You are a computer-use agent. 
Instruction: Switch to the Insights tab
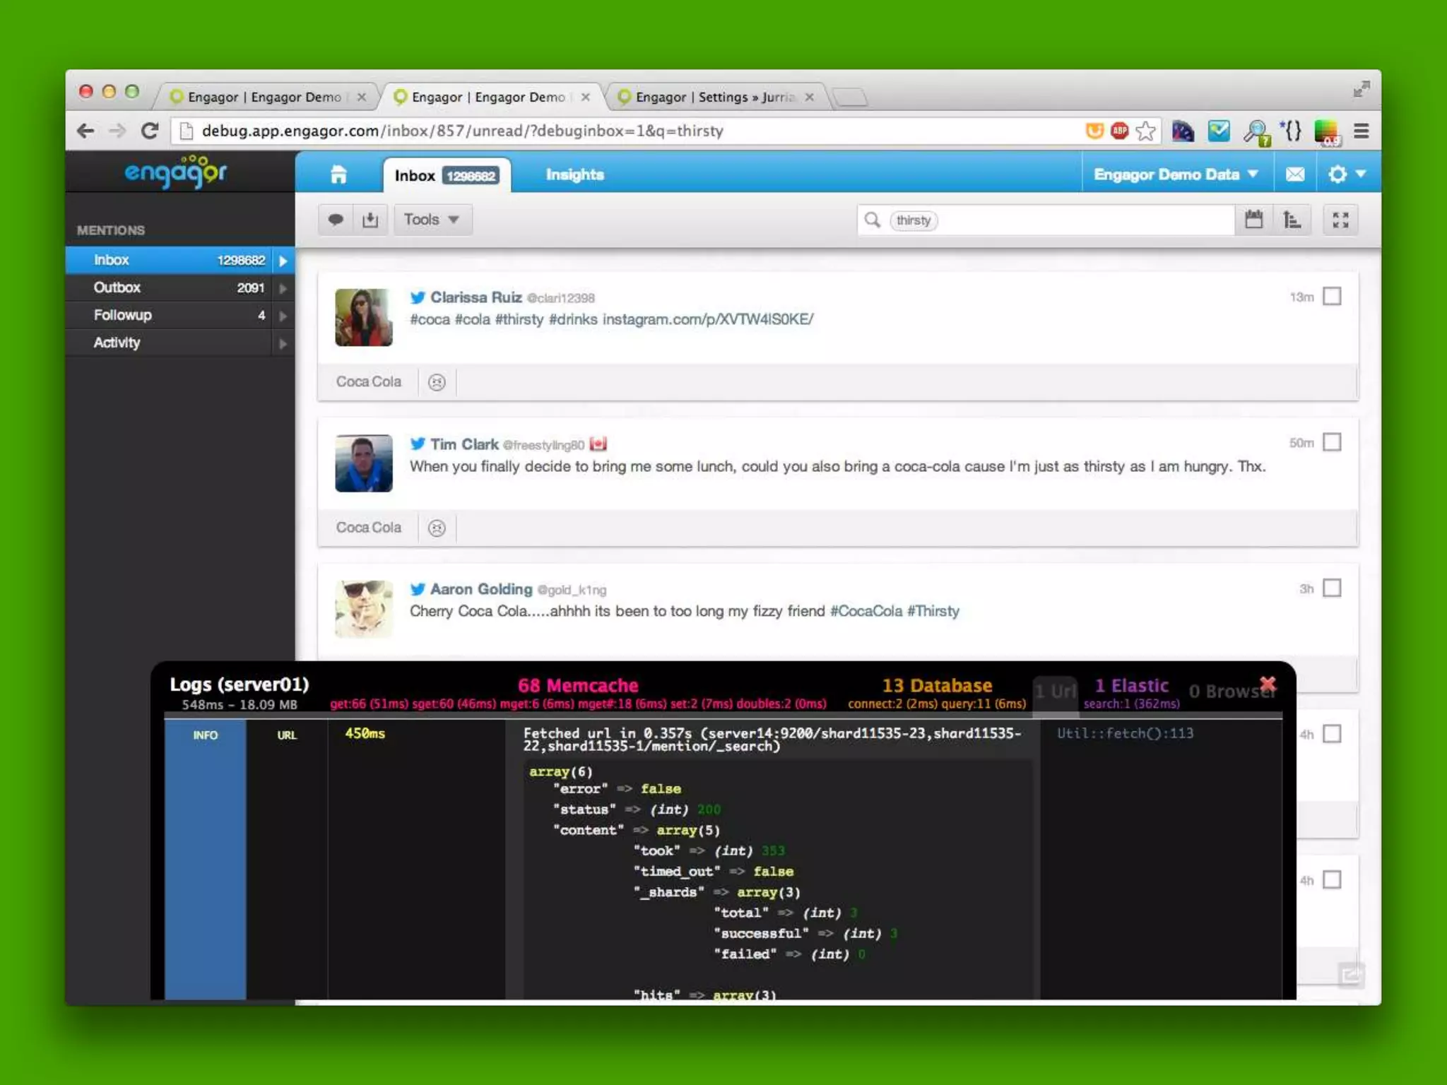tap(574, 174)
